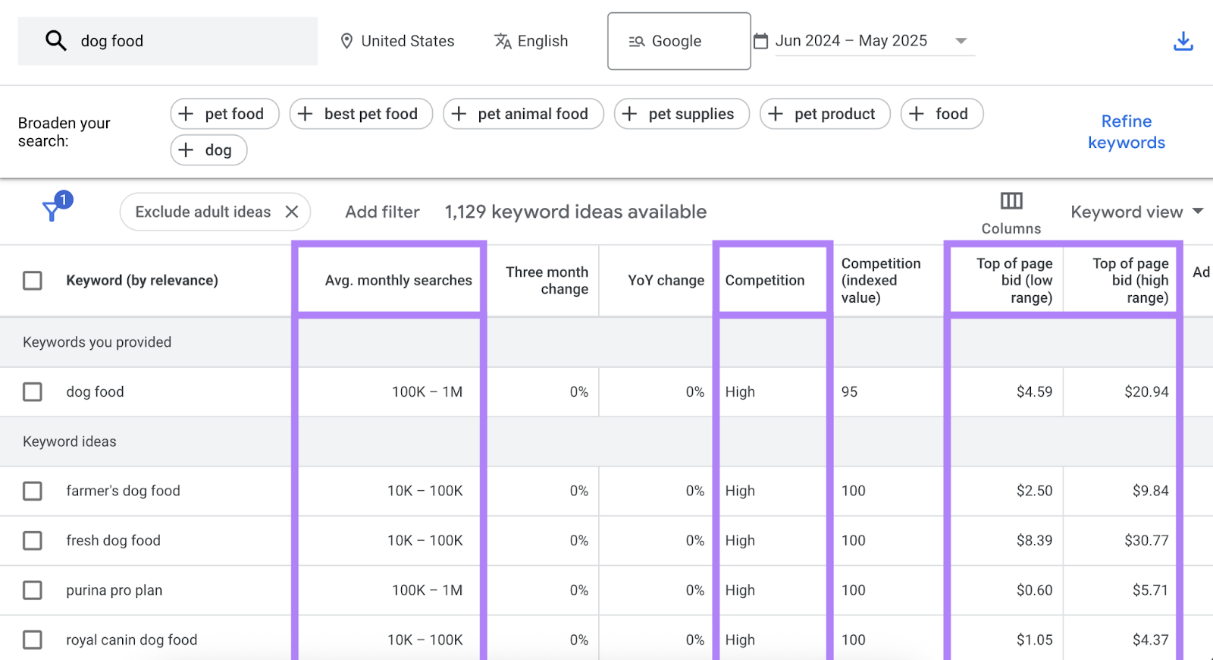Remove the Exclude adult ideas filter

coord(292,212)
